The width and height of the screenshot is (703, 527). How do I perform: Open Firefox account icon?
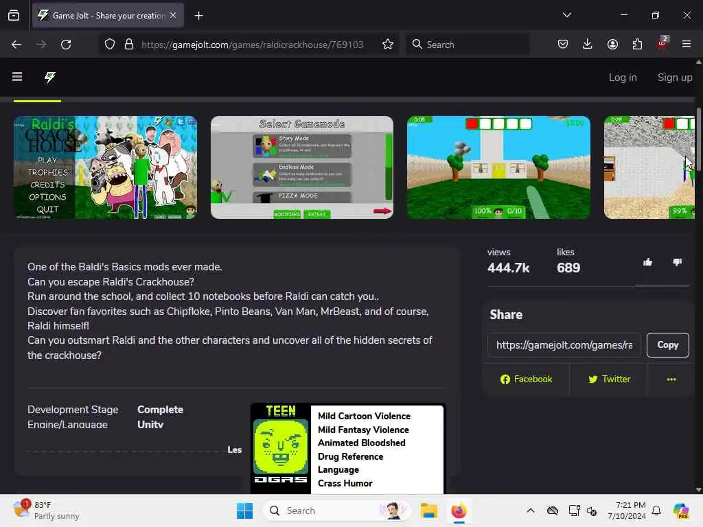(612, 44)
